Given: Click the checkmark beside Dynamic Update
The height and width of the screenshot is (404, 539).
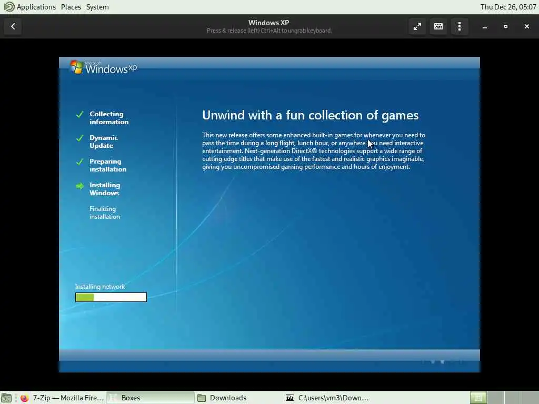Looking at the screenshot, I should (80, 138).
